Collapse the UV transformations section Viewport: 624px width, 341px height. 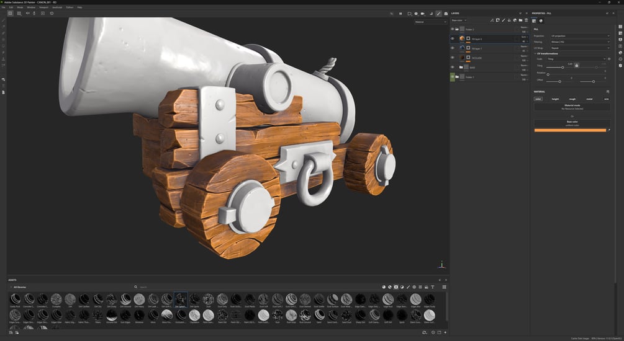point(535,53)
